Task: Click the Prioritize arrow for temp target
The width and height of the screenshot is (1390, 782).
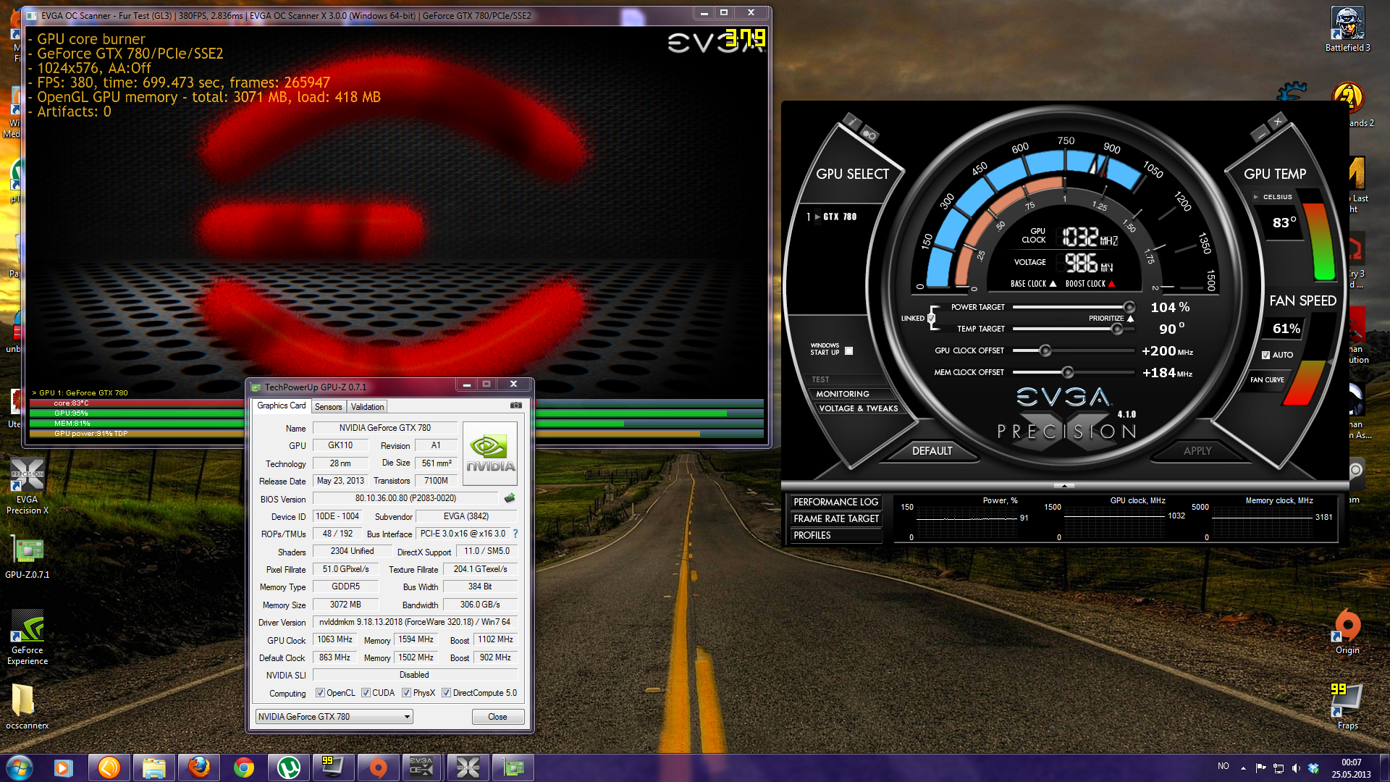Action: coord(1130,319)
